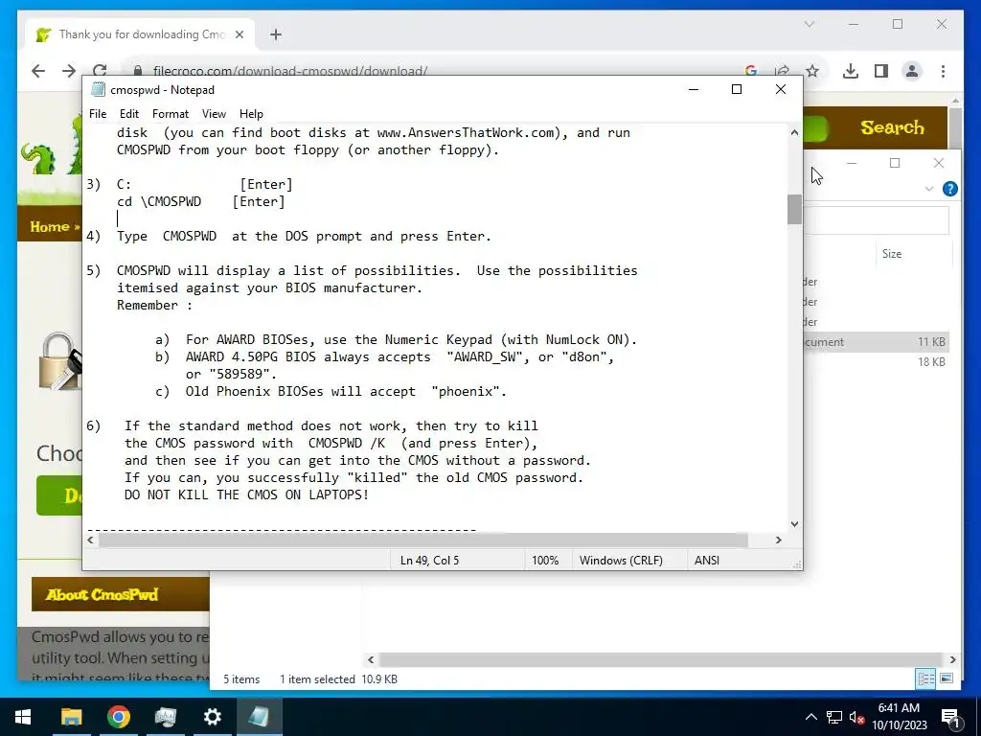Click Notepad horizontal scrollbar left arrow

pyautogui.click(x=91, y=540)
